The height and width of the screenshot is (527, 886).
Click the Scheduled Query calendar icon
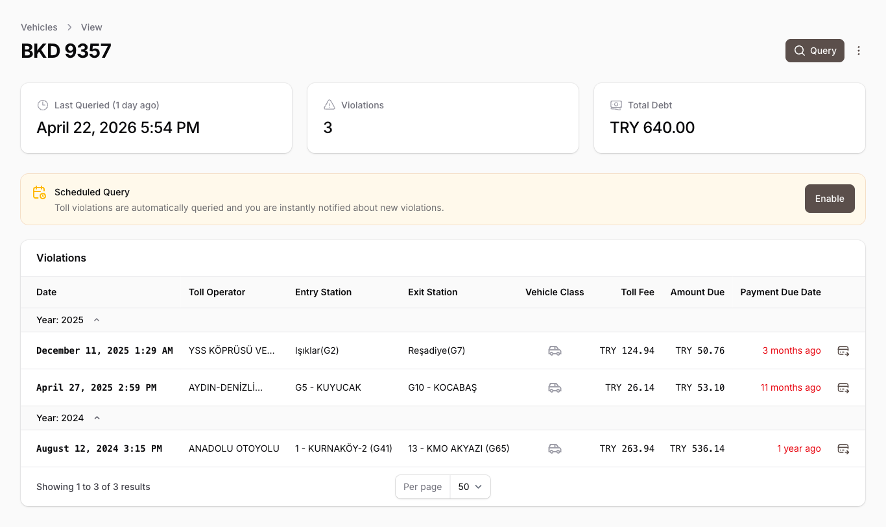pos(40,193)
